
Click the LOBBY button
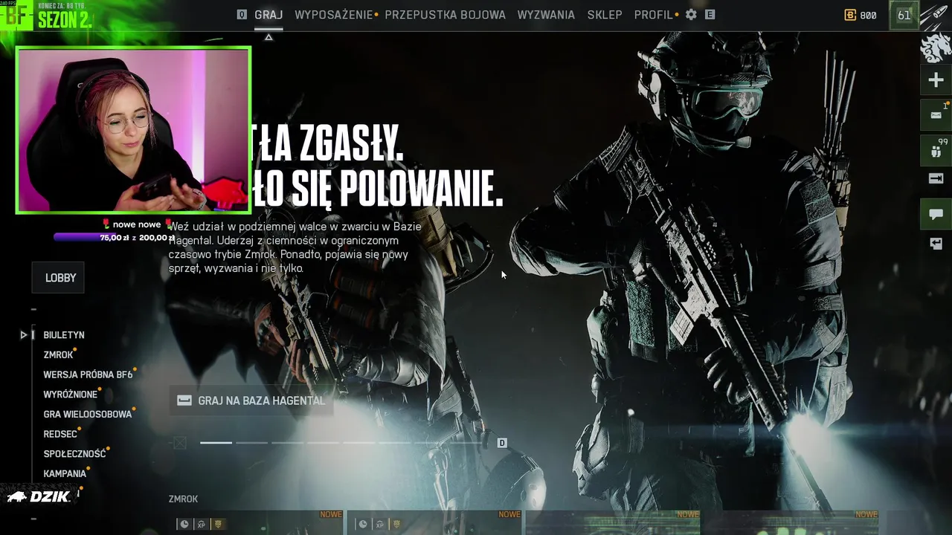coord(59,278)
